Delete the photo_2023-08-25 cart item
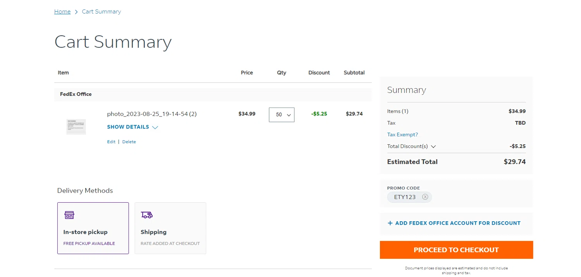Screen dimensions: 581x277 129,142
